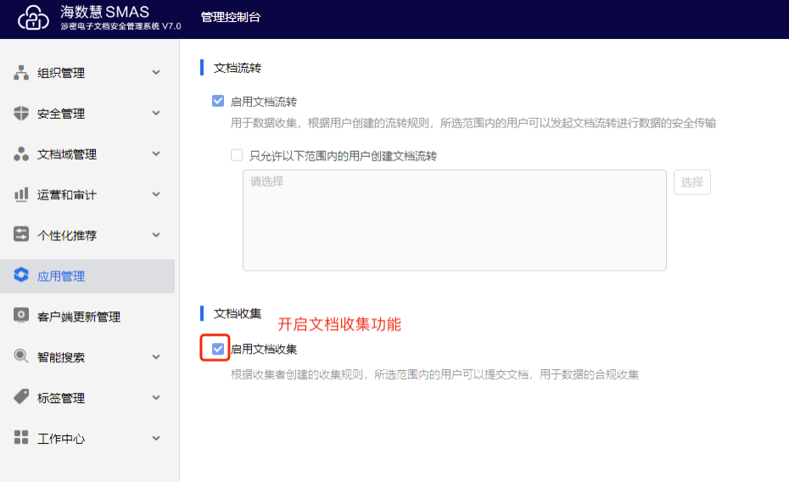Image resolution: width=789 pixels, height=482 pixels.
Task: Expand 工作中心 chevron
Action: coord(156,438)
